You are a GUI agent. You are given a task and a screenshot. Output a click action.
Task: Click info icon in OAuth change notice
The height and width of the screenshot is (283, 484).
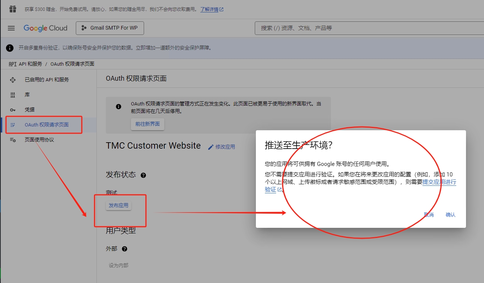coord(119,107)
